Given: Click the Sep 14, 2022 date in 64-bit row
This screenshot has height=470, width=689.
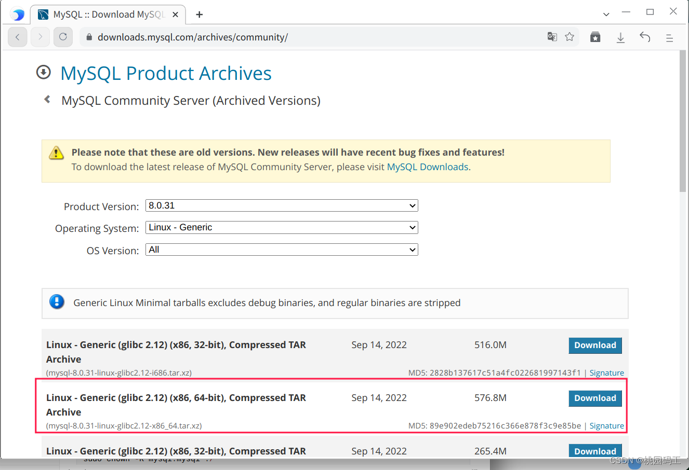Looking at the screenshot, I should [x=379, y=398].
